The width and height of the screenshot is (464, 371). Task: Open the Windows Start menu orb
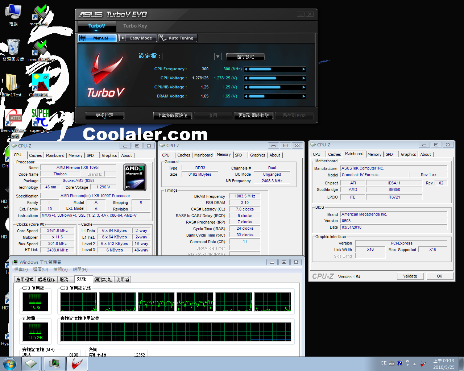(x=10, y=363)
